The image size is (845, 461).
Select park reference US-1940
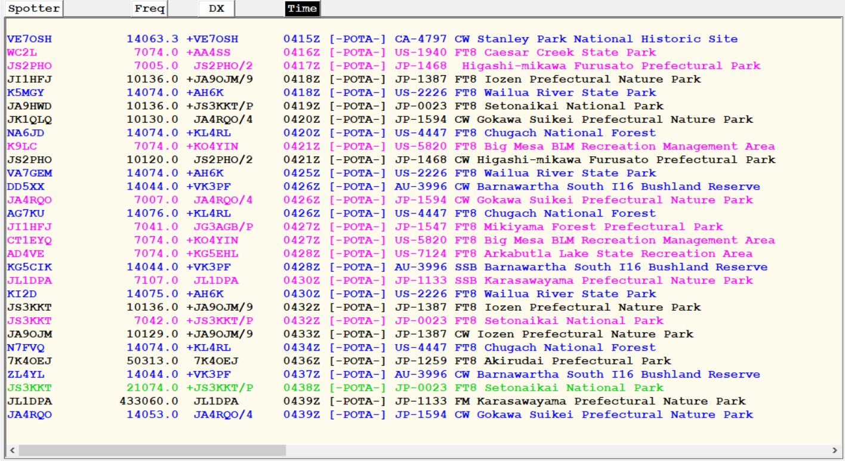click(x=421, y=52)
